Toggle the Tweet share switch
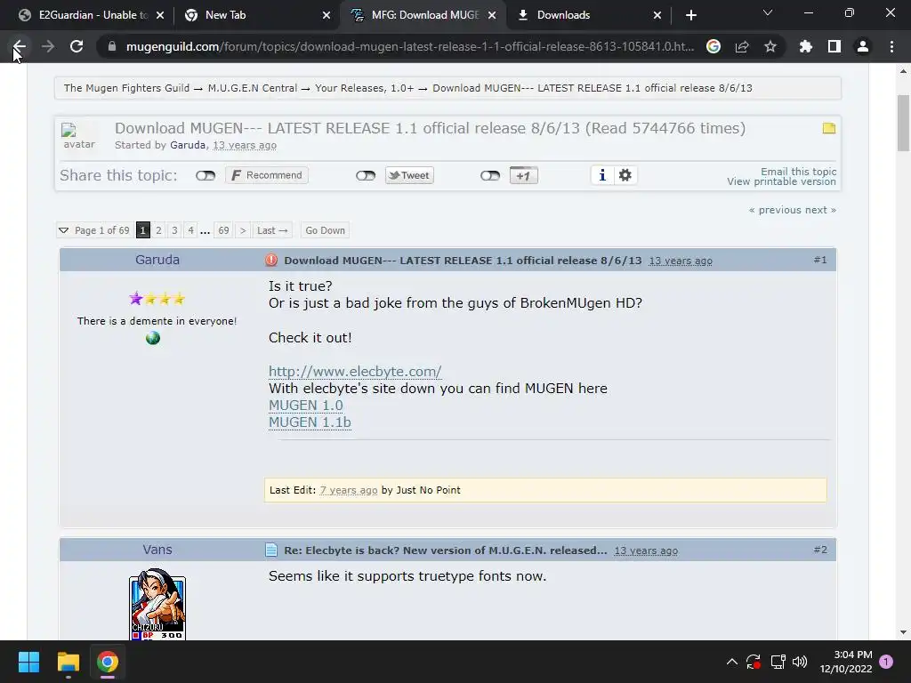Image resolution: width=911 pixels, height=683 pixels. click(366, 175)
